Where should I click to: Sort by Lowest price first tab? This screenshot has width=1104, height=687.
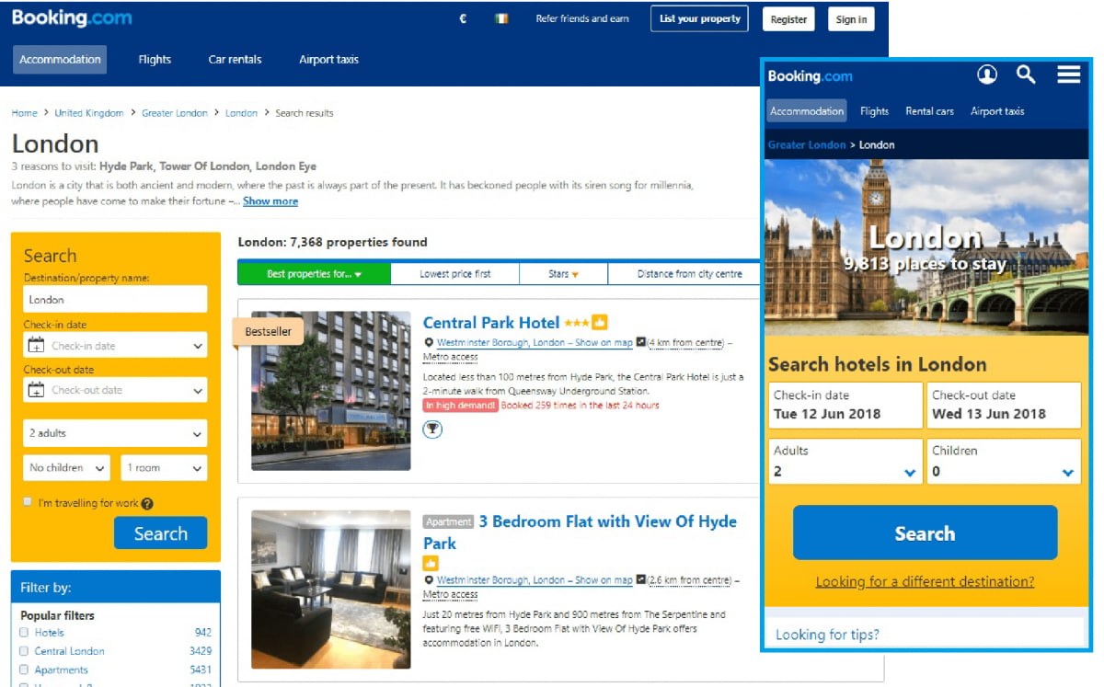(x=454, y=274)
